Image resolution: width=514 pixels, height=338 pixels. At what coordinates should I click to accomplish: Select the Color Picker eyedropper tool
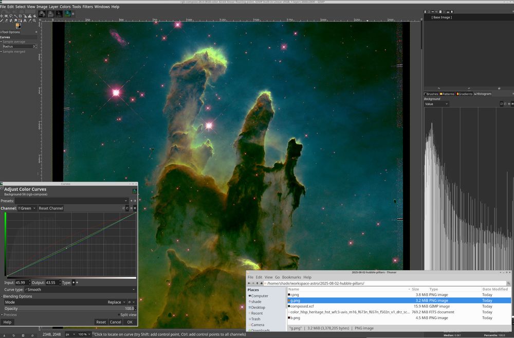pos(29,21)
